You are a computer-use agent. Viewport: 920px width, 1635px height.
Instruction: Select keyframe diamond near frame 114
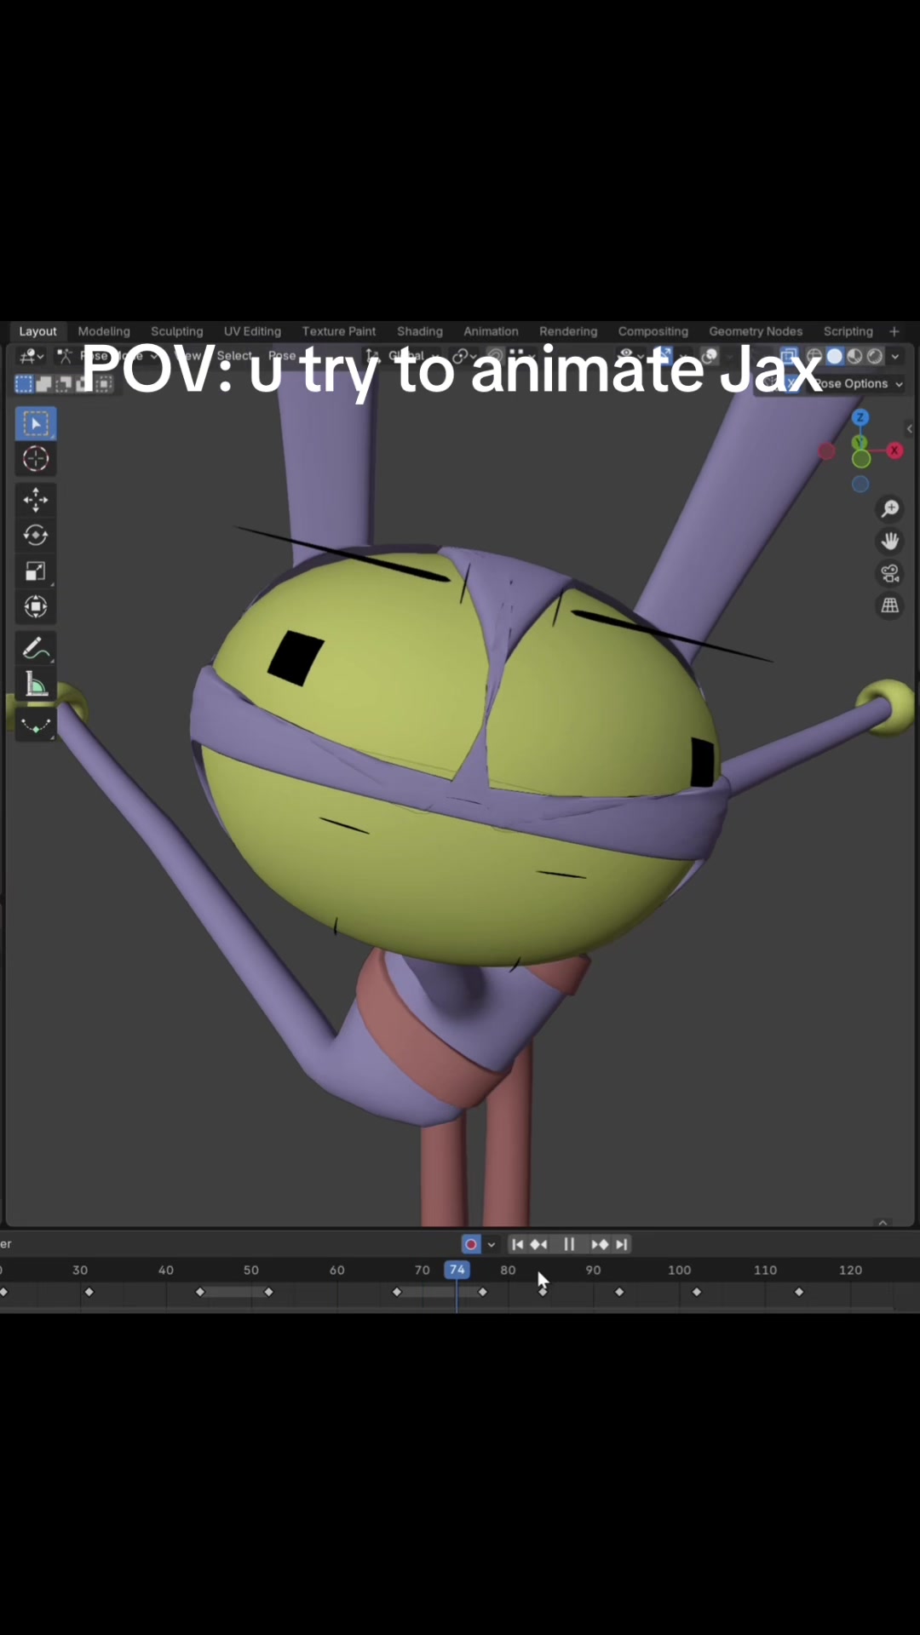click(x=799, y=1292)
